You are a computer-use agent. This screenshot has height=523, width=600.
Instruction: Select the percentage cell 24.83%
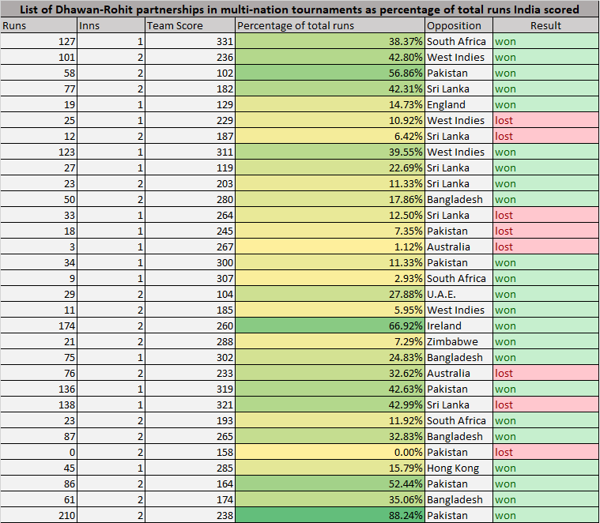click(x=330, y=357)
